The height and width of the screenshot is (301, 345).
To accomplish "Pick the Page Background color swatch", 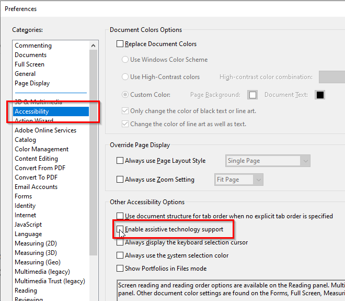I will [x=252, y=95].
